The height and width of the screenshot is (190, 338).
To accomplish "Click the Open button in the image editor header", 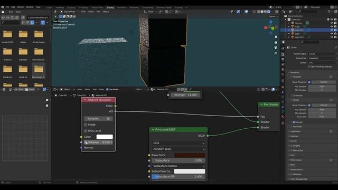I will (x=30, y=89).
